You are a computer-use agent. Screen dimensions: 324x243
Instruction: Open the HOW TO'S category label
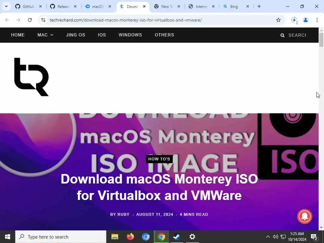click(x=159, y=159)
